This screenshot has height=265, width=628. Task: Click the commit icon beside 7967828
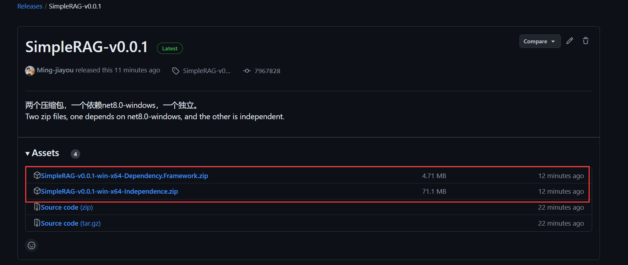tap(247, 71)
